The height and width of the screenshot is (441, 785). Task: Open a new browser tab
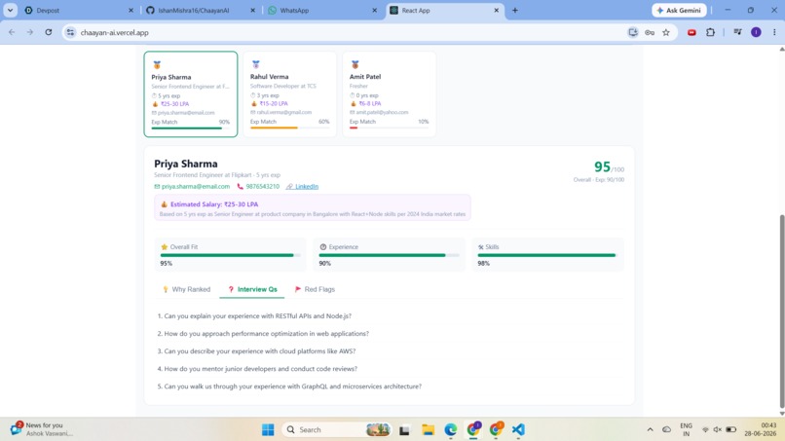coord(514,10)
